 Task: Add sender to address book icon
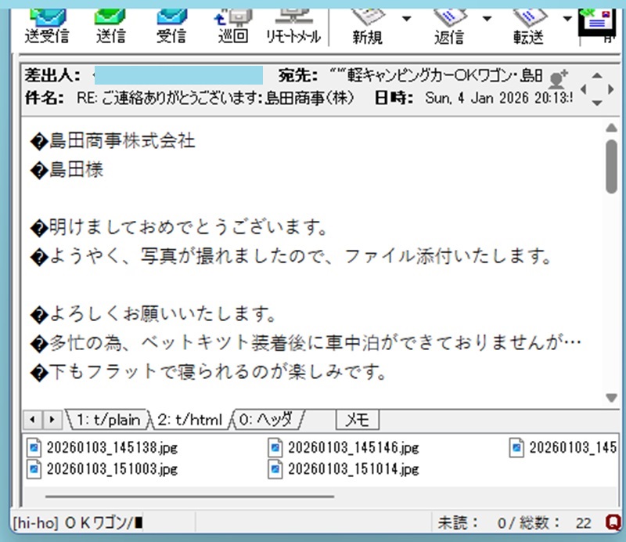558,78
